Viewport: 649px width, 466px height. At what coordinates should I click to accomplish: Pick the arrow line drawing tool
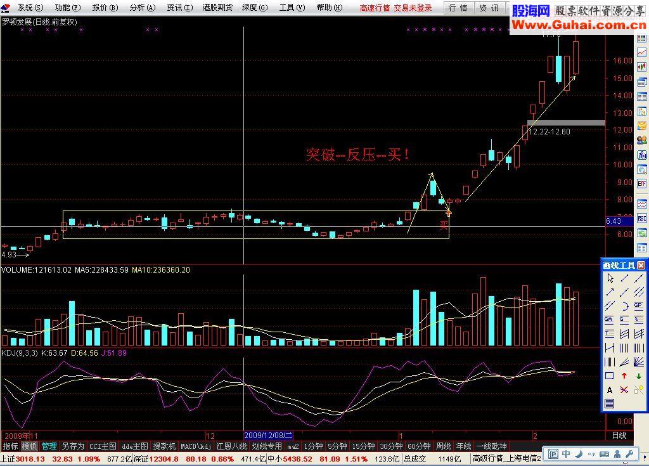coord(610,292)
